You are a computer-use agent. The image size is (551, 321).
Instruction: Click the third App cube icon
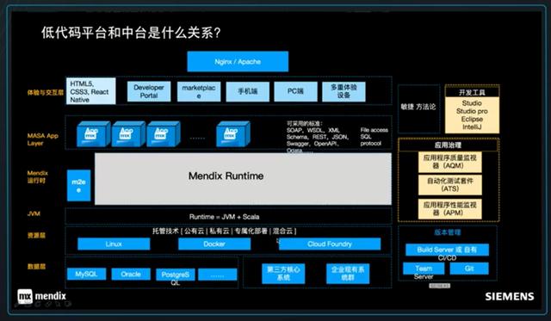pos(164,133)
